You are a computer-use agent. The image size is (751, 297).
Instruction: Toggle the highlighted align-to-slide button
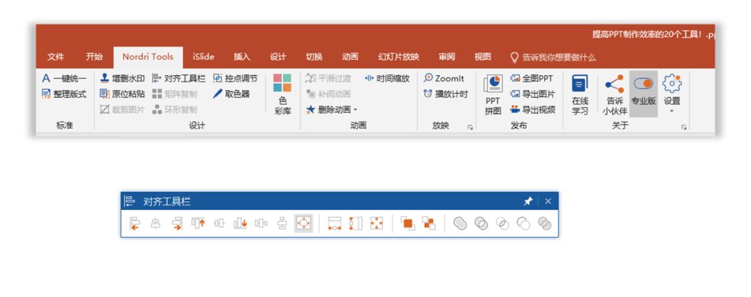303,223
